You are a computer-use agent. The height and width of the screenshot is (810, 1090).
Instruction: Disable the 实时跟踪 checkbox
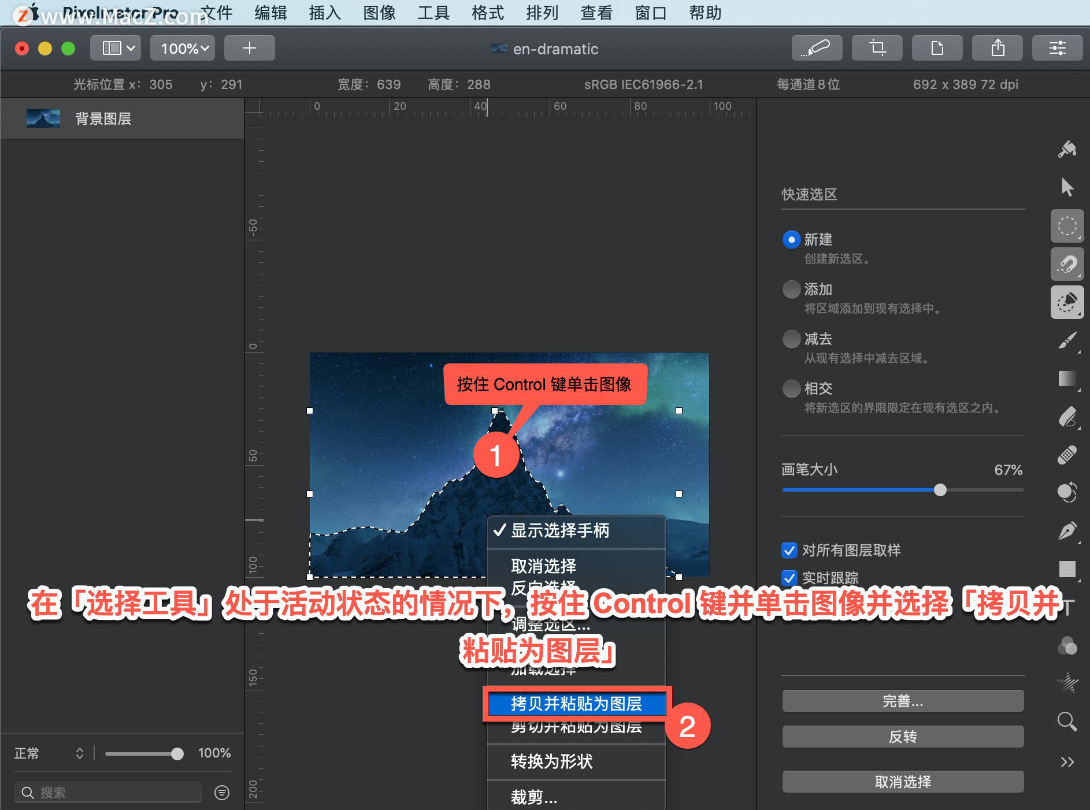click(x=789, y=578)
